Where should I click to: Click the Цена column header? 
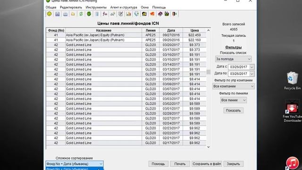click(194, 30)
